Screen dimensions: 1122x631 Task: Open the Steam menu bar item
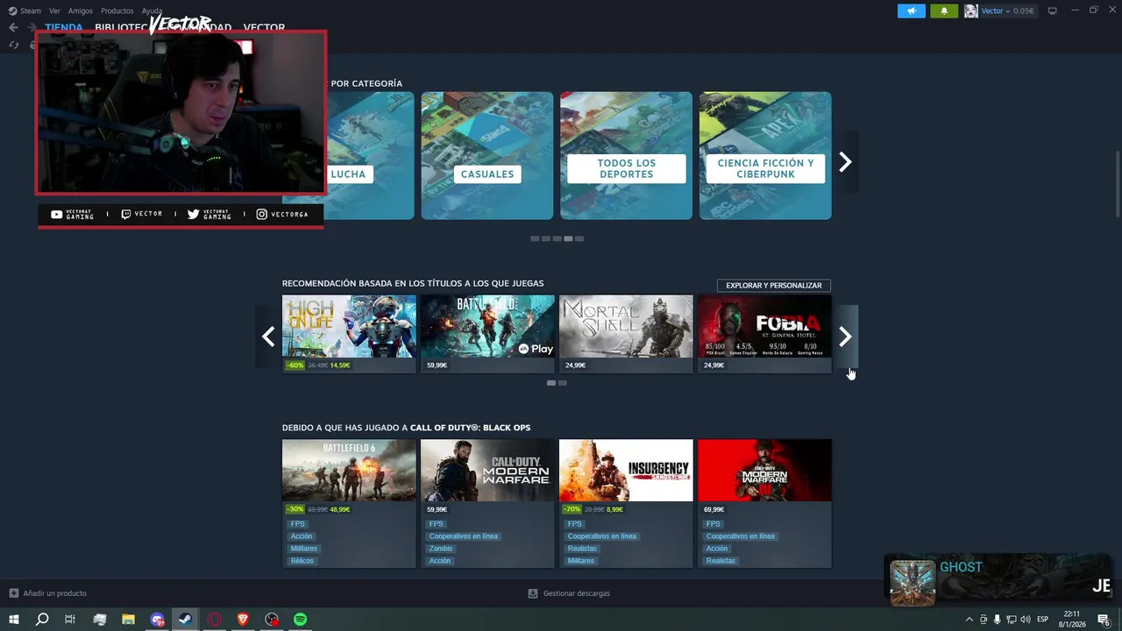(x=31, y=11)
